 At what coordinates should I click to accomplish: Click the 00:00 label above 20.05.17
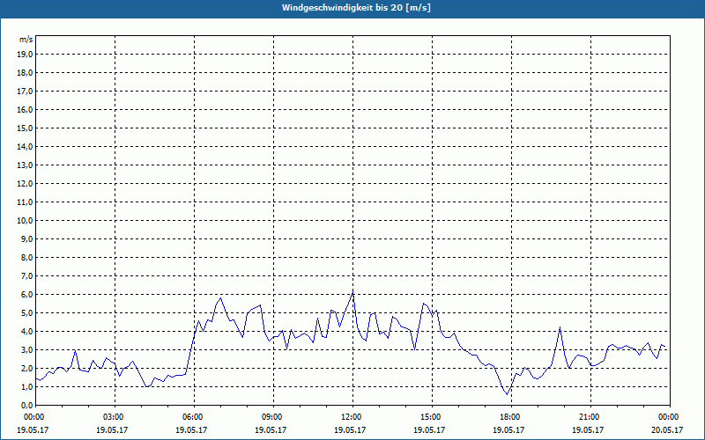coord(669,417)
